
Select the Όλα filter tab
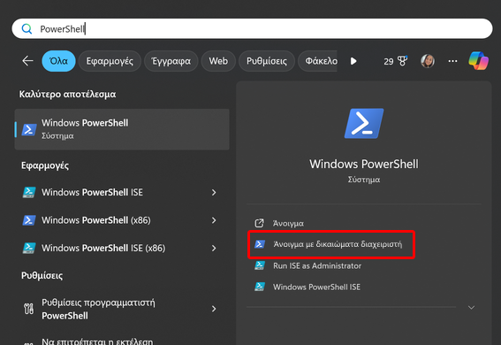(x=59, y=61)
